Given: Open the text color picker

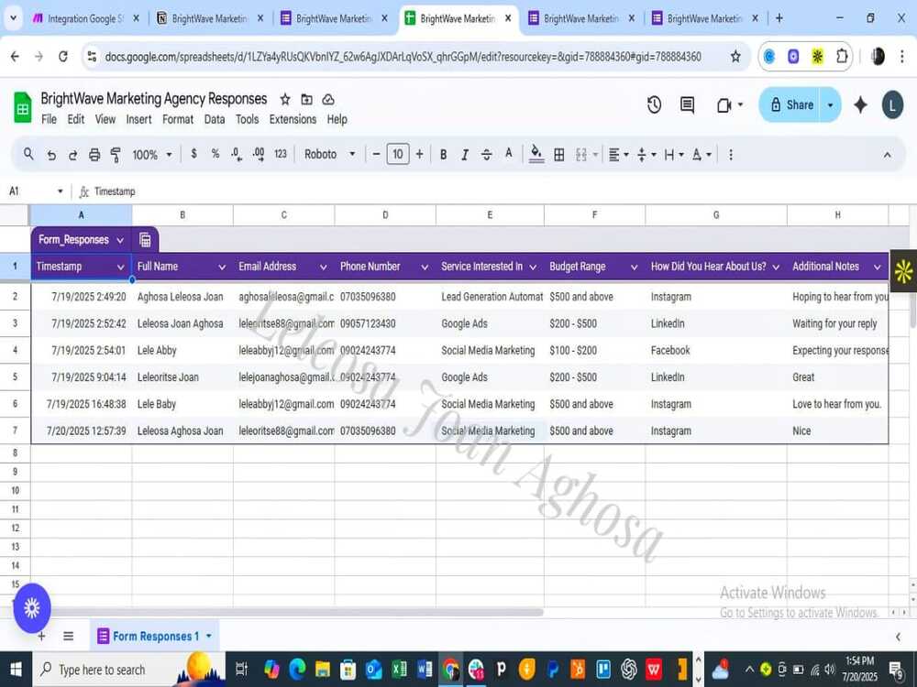Looking at the screenshot, I should click(x=509, y=154).
